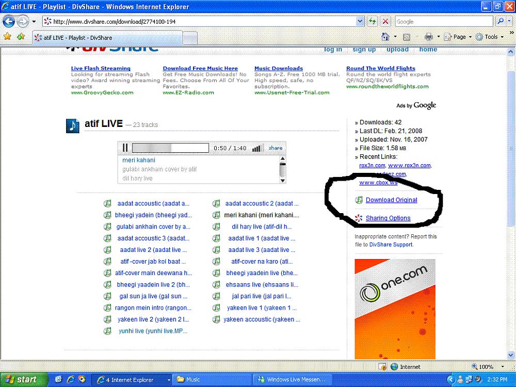The height and width of the screenshot is (387, 516).
Task: Click the Windows start button
Action: click(x=24, y=379)
